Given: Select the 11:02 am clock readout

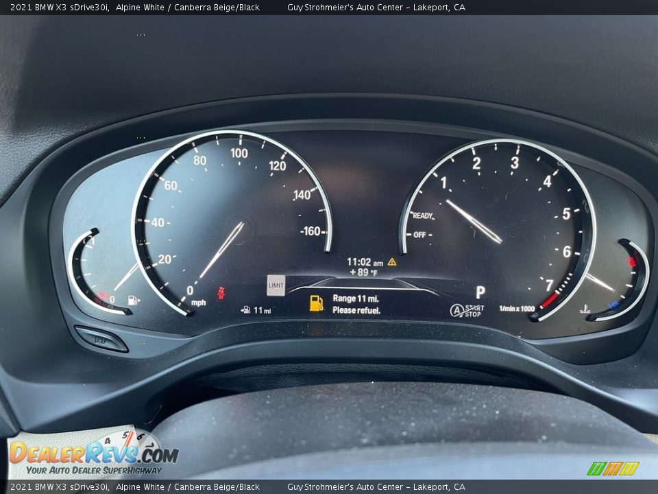Looking at the screenshot, I should [365, 262].
